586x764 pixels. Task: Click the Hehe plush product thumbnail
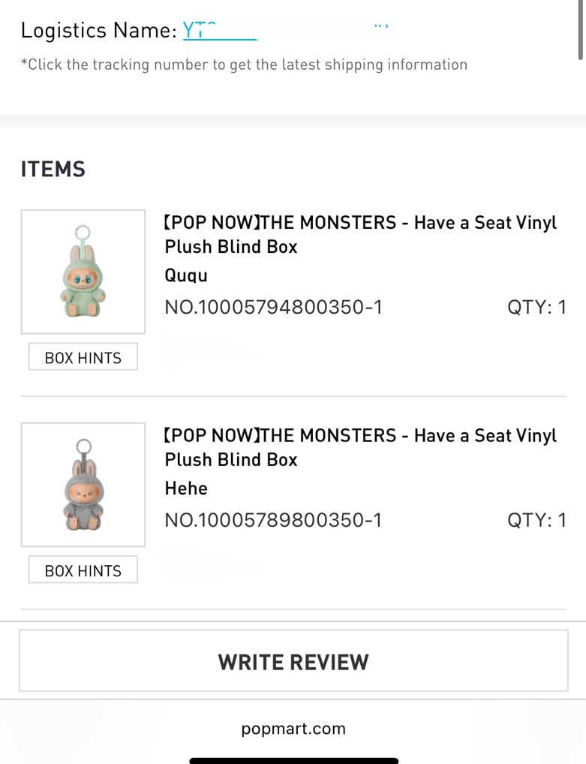pyautogui.click(x=83, y=484)
